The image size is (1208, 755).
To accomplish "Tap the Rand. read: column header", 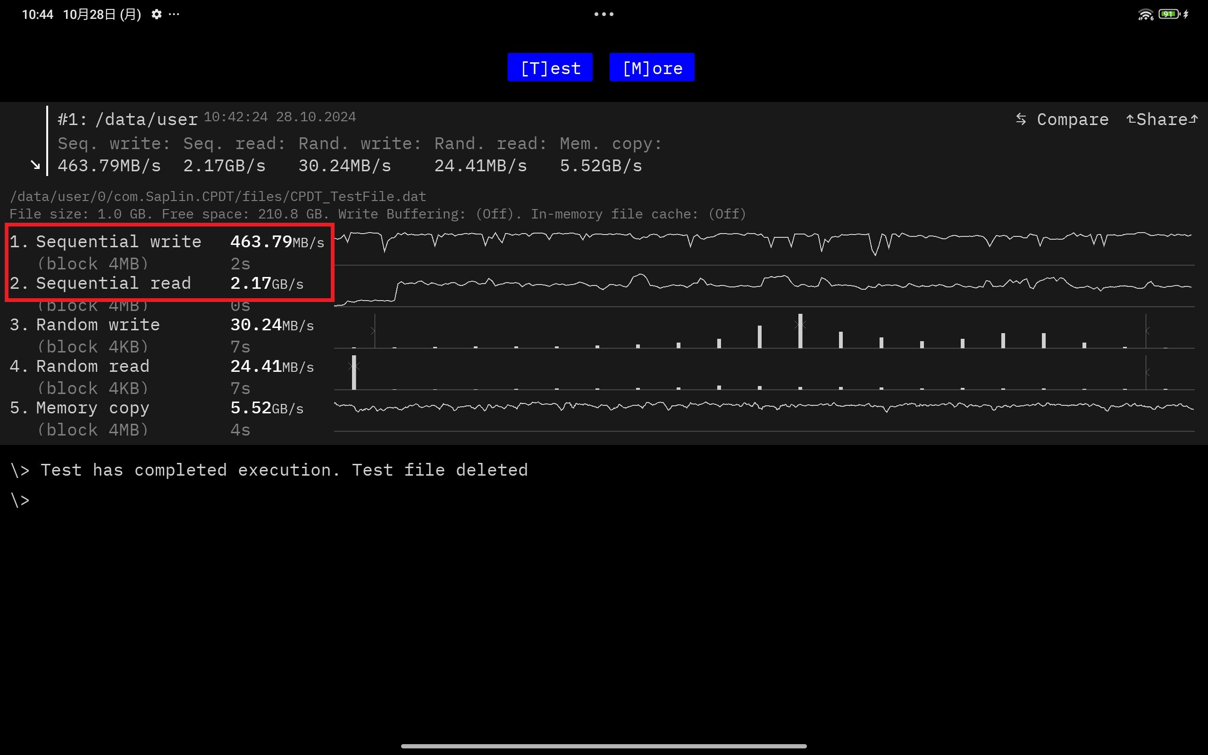I will (x=491, y=144).
